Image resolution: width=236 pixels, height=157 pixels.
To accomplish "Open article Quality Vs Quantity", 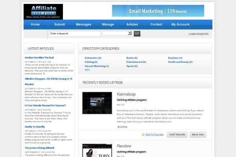I will (35, 127).
